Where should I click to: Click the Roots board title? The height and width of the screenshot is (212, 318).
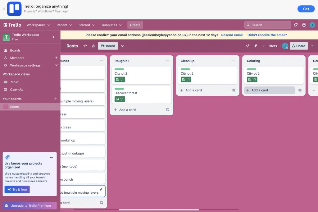[x=72, y=46]
